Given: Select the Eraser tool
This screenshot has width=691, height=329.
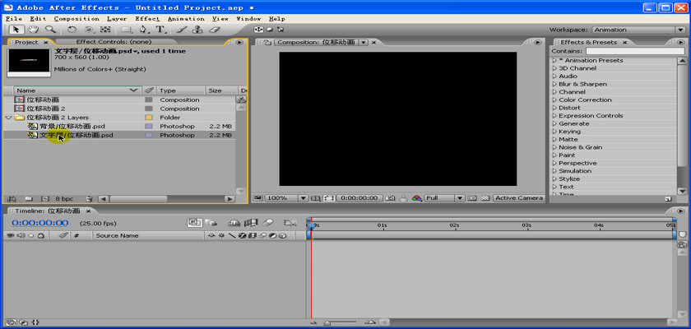Looking at the screenshot, I should (x=214, y=30).
